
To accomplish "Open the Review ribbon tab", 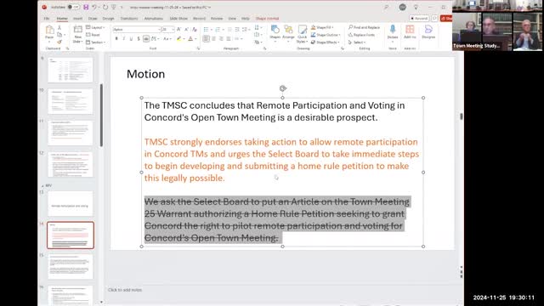I will pos(217,19).
